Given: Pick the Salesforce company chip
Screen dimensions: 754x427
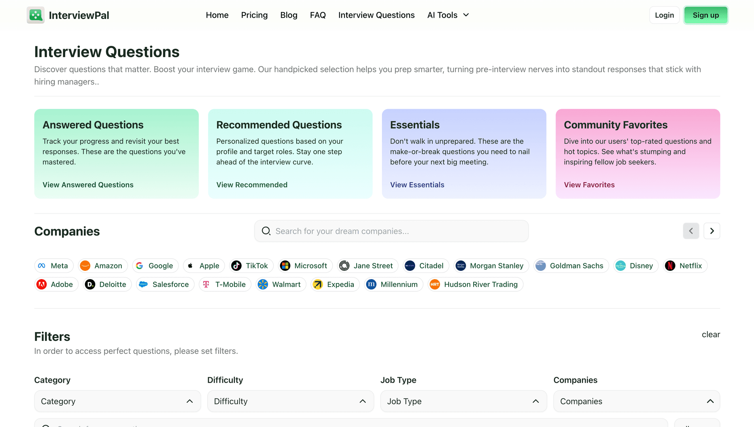Looking at the screenshot, I should point(165,284).
